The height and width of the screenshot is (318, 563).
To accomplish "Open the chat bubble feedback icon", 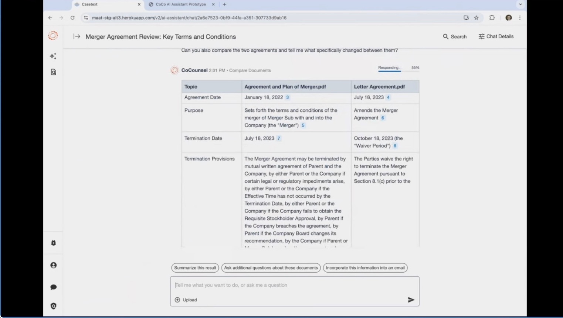I will point(53,287).
